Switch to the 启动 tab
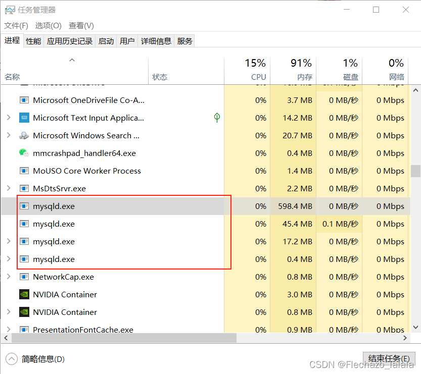 106,41
